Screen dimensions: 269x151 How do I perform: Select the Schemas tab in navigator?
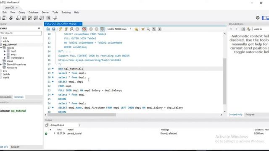coord(19,97)
